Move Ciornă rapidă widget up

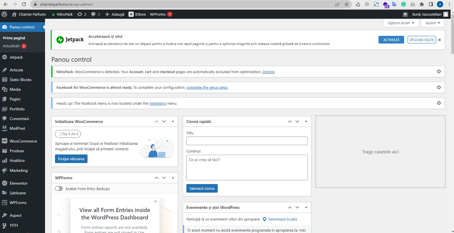[x=290, y=121]
